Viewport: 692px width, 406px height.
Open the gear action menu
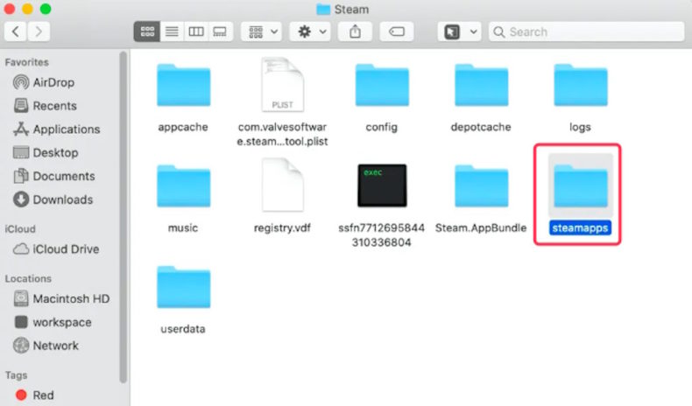[310, 31]
